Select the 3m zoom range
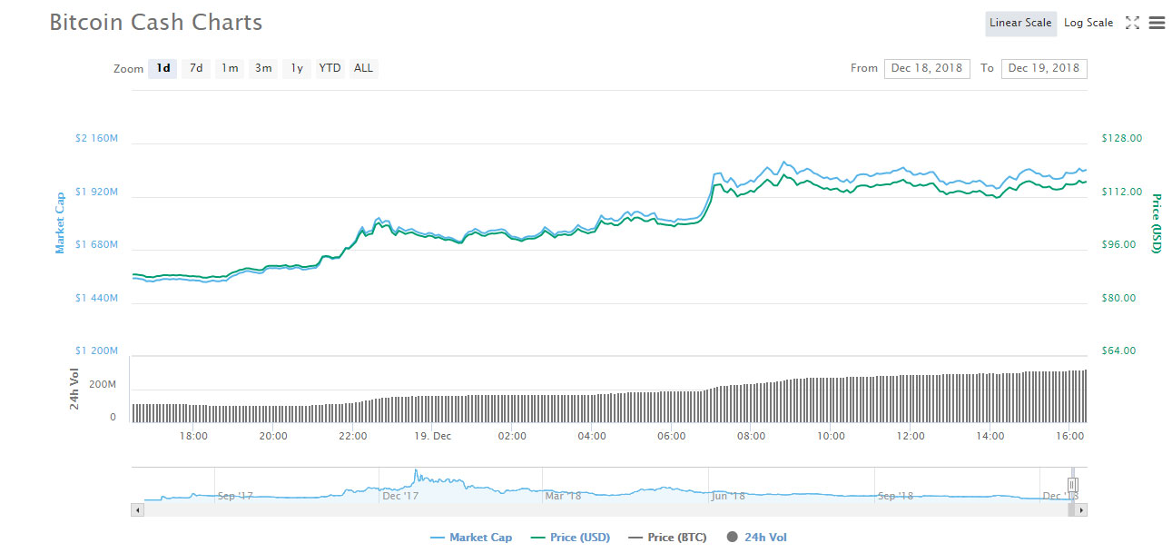1172x553 pixels. click(263, 68)
